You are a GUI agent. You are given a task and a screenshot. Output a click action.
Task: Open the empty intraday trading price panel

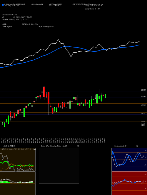[59, 165]
